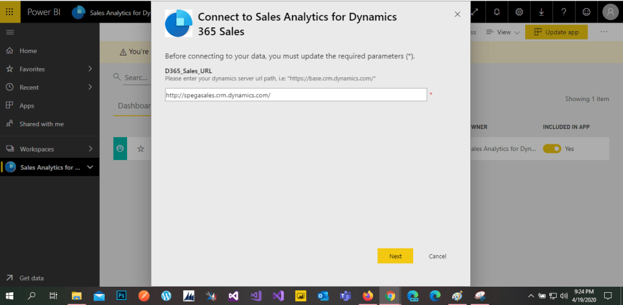Click the feedback smiley icon
This screenshot has height=305, width=623.
586,12
